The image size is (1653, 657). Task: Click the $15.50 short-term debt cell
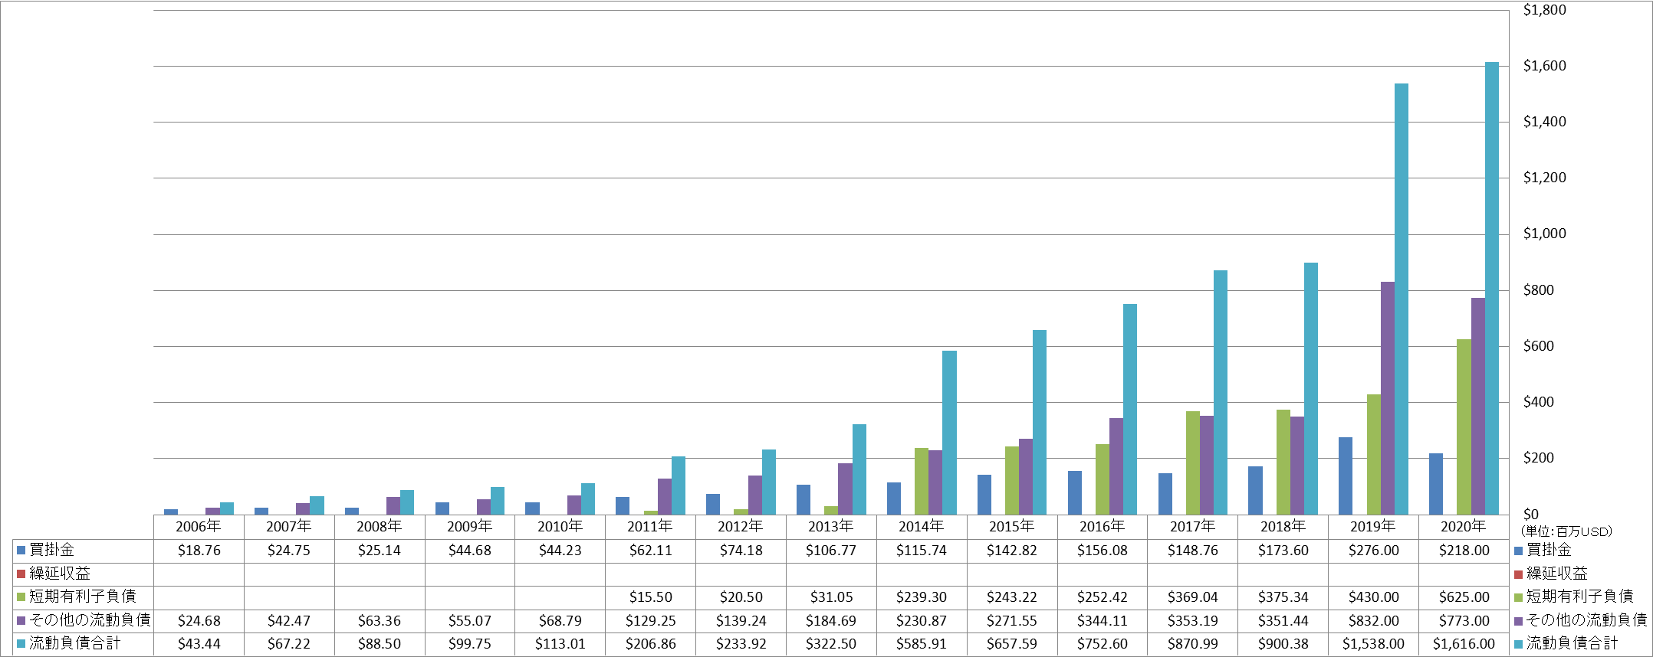pos(651,597)
